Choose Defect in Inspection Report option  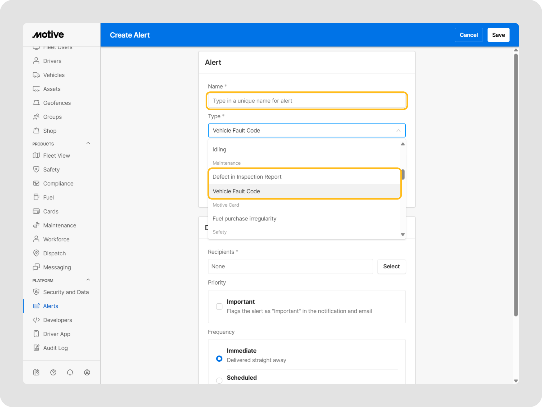(x=247, y=177)
